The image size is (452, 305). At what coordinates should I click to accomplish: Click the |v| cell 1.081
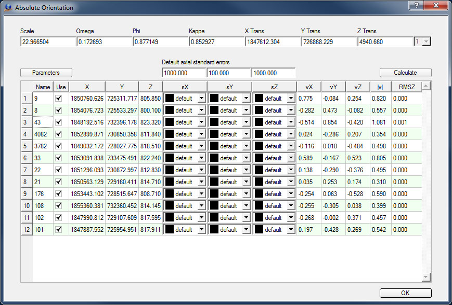point(381,122)
